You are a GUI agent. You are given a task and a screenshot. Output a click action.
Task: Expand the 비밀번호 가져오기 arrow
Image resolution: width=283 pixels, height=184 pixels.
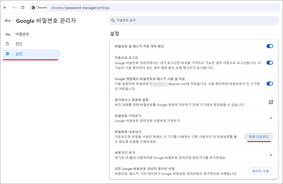coord(271,118)
